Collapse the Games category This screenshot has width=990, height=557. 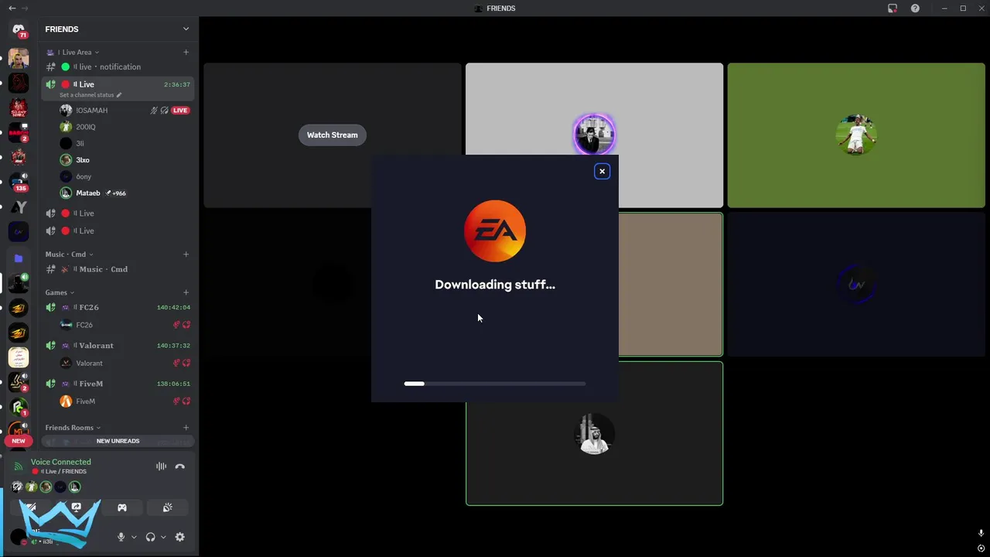click(x=60, y=292)
